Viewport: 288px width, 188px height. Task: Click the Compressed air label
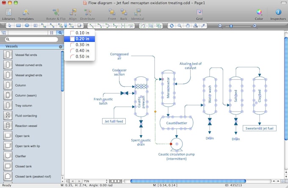tap(119, 56)
